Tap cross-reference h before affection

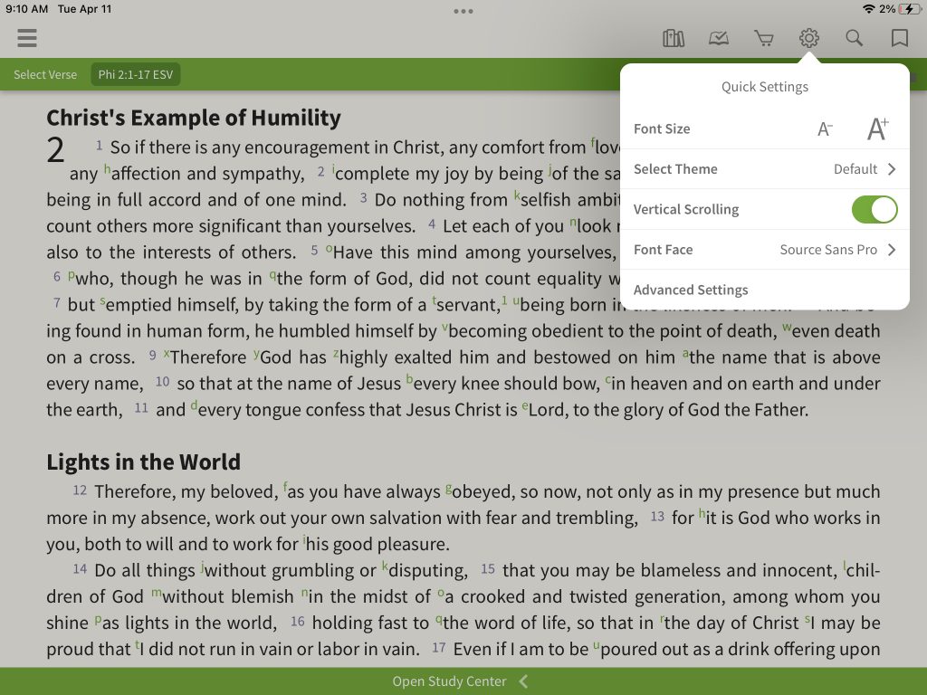(x=107, y=169)
